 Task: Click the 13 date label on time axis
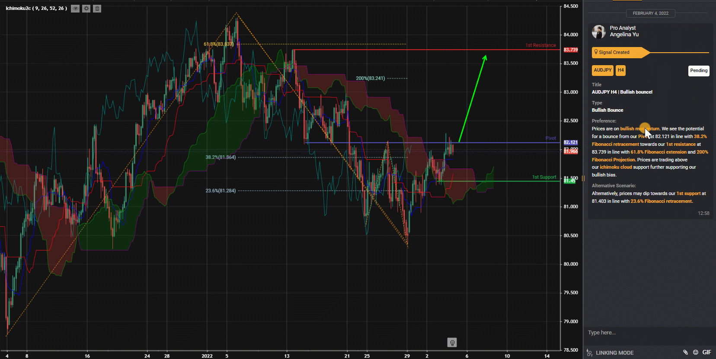[287, 356]
